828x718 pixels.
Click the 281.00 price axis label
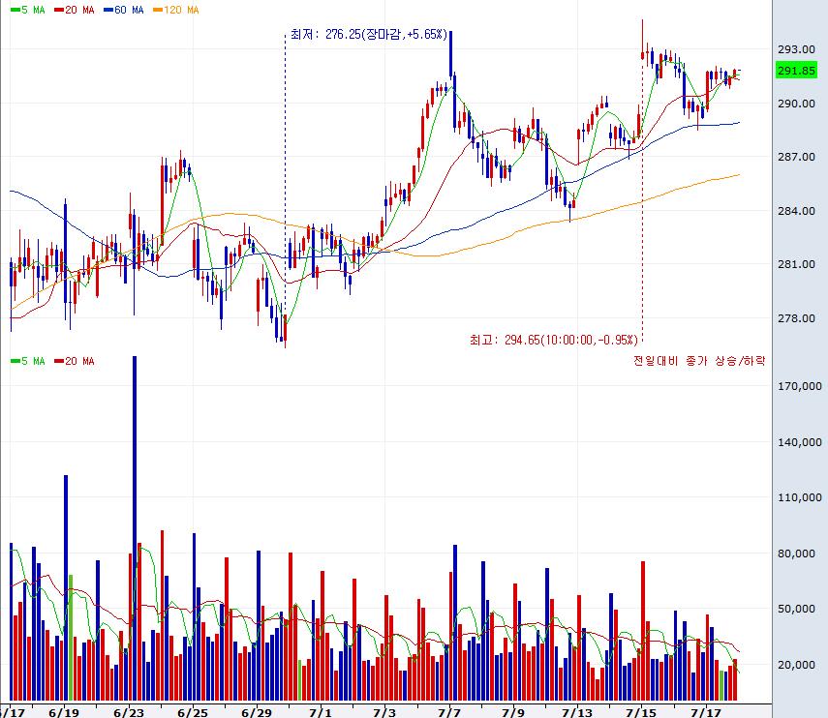pos(796,264)
